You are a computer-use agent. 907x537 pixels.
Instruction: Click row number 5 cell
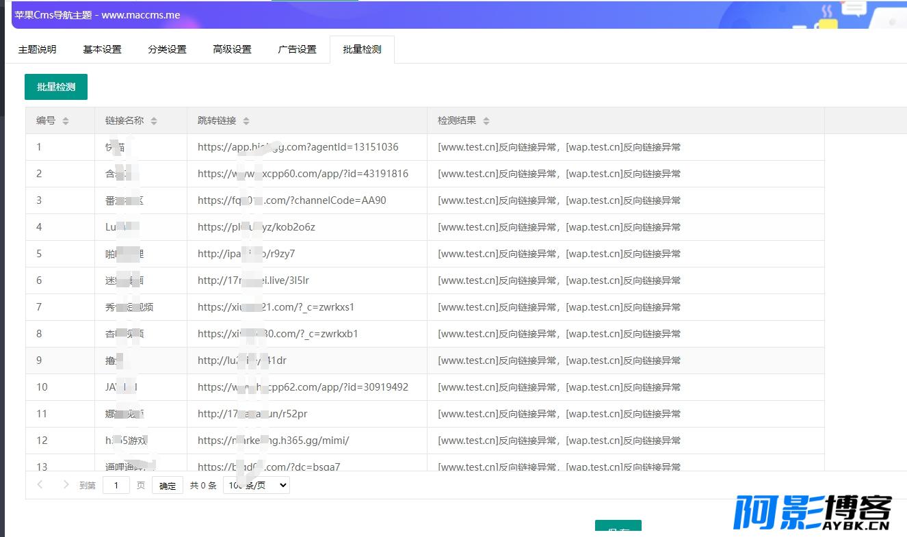coord(60,254)
